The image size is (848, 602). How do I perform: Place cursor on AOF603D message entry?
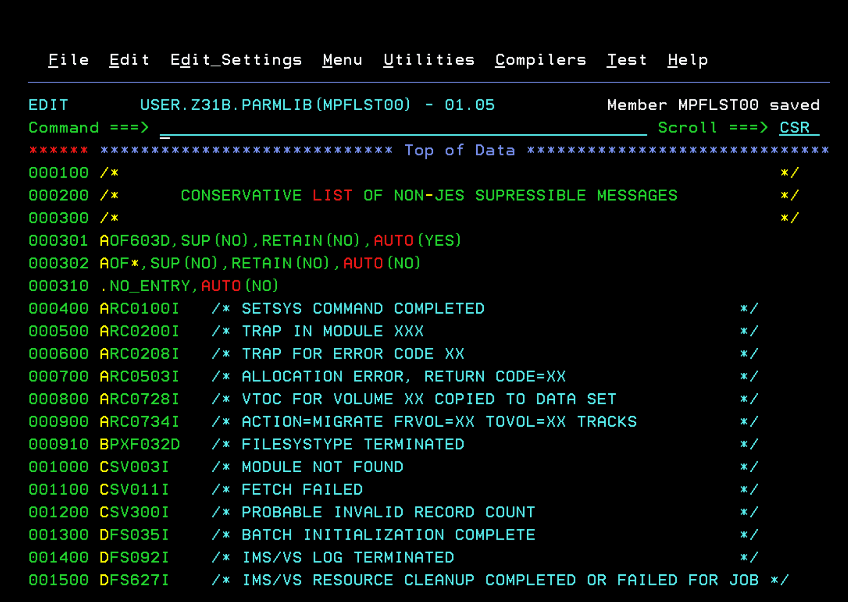[135, 241]
